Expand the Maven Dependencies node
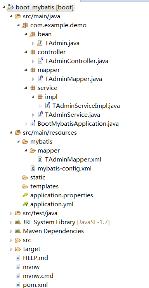This screenshot has height=288, width=149. point(11,232)
